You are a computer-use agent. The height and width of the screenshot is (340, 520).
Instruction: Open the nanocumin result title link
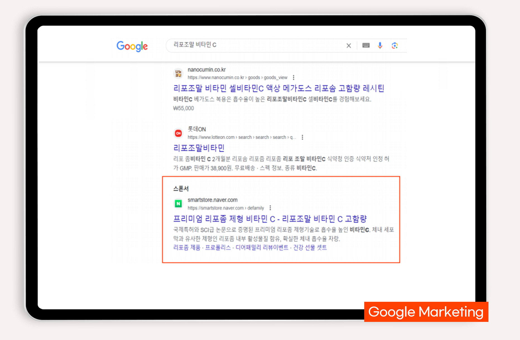pyautogui.click(x=279, y=88)
